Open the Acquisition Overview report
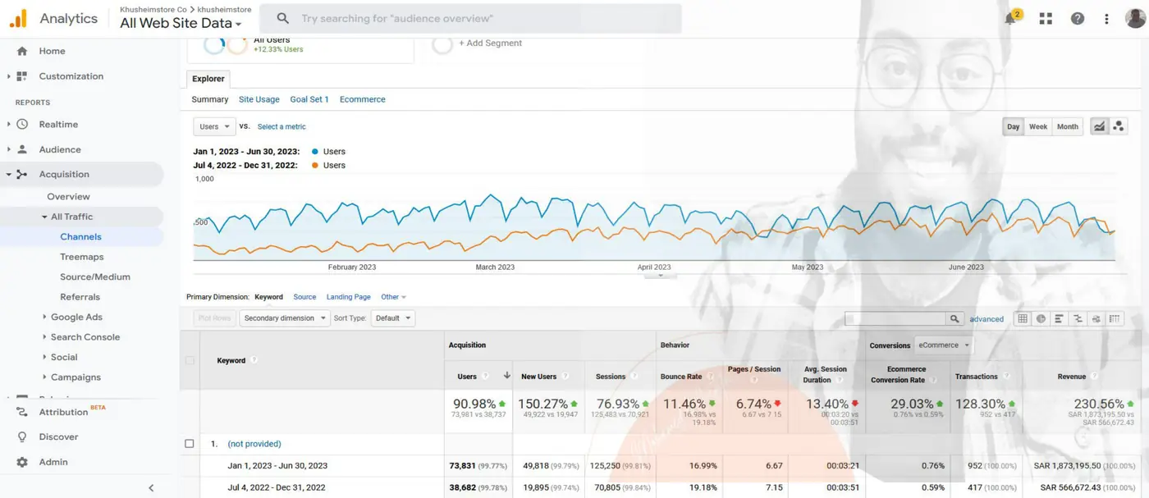 [x=69, y=197]
